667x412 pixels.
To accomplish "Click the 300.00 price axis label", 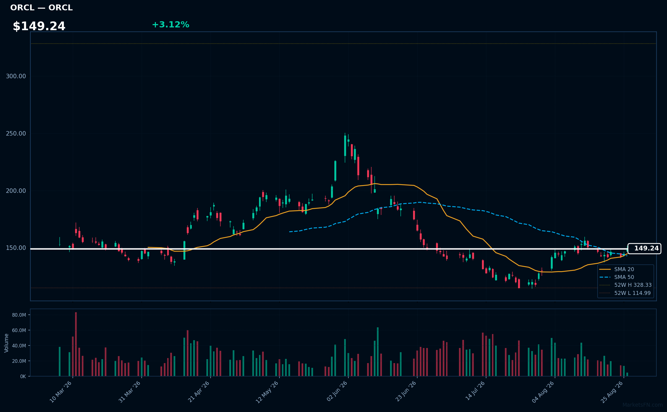I will coord(16,76).
